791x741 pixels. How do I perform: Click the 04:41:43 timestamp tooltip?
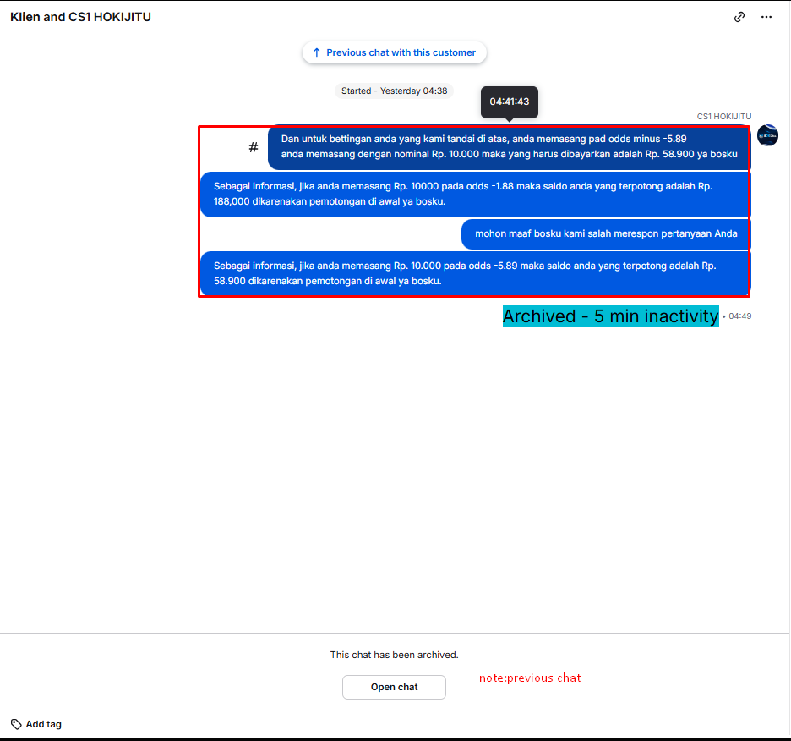pos(509,102)
